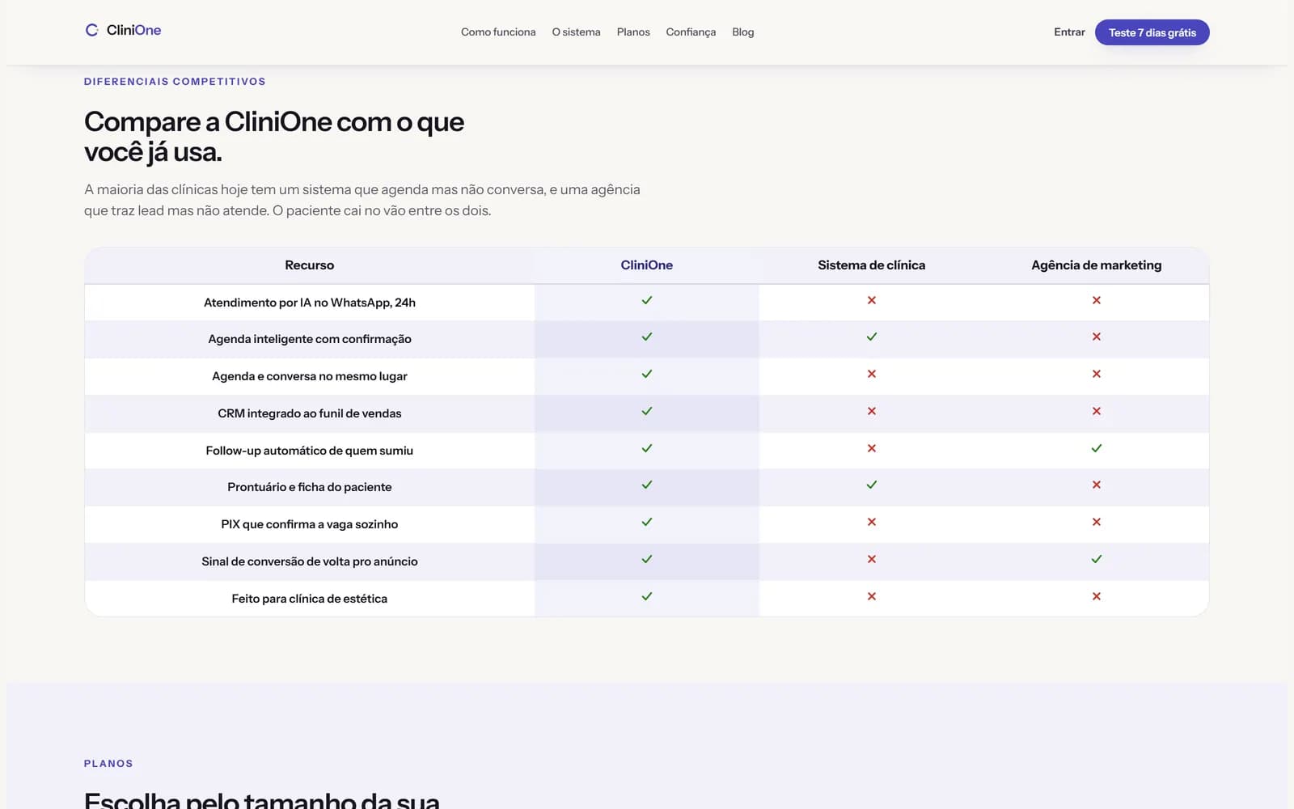Click Sistema de clínica X for Sinal de conversão

[x=872, y=559]
